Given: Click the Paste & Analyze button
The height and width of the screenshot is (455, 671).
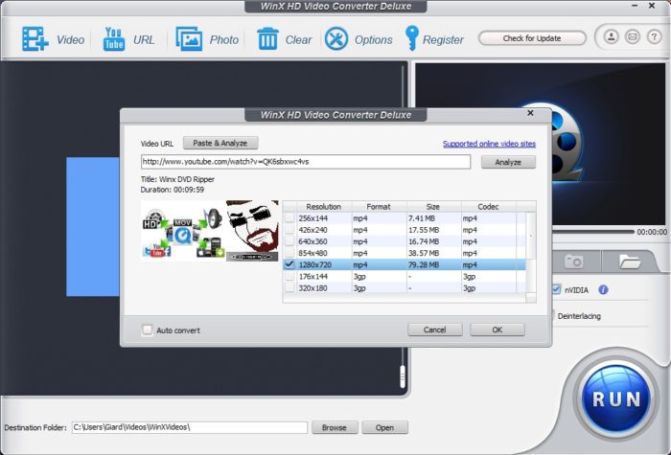Looking at the screenshot, I should [220, 143].
